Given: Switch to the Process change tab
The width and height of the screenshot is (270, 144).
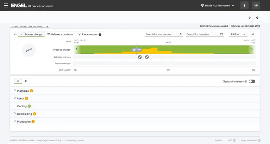Looking at the screenshot, I should [x=31, y=34].
